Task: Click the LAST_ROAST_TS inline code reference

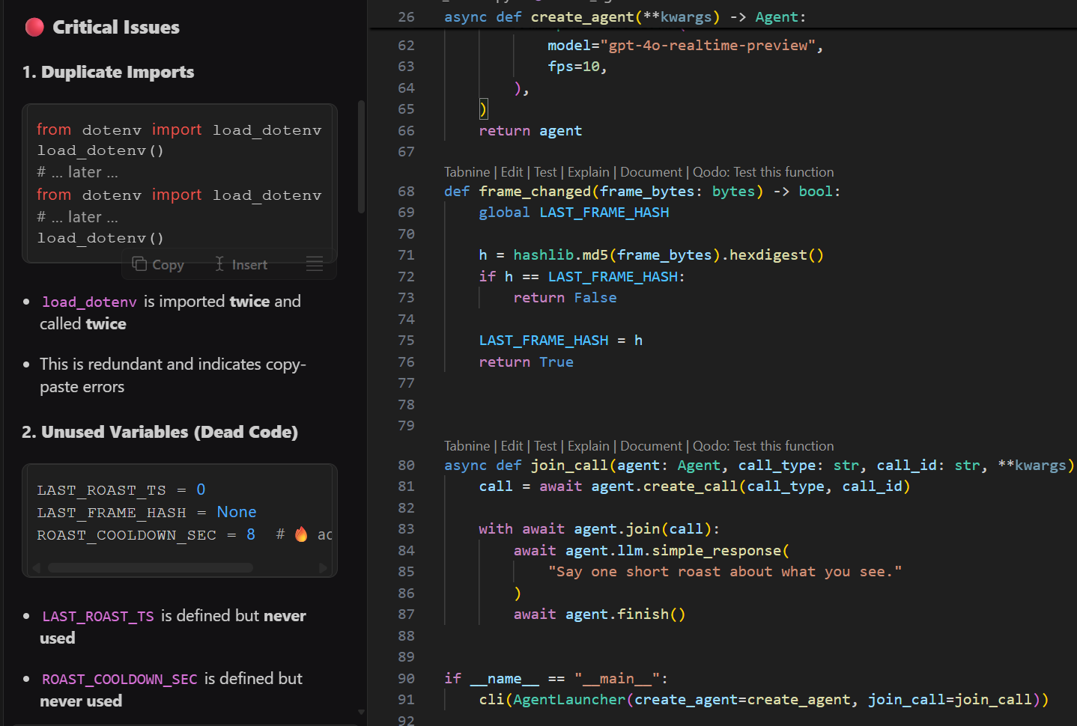Action: tap(98, 616)
